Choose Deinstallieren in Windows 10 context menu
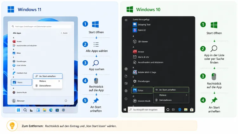Image resolution: width=238 pixels, height=134 pixels. click(171, 100)
